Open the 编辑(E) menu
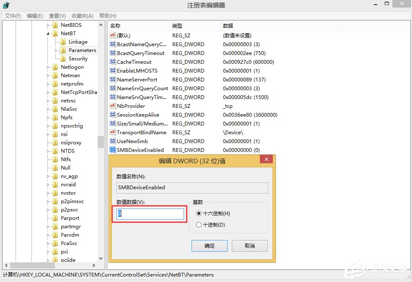The image size is (412, 282). [34, 16]
